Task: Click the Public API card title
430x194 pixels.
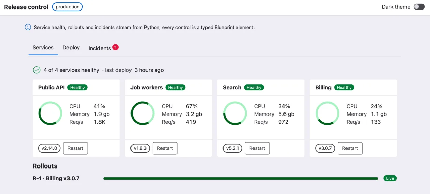Action: tap(51, 87)
